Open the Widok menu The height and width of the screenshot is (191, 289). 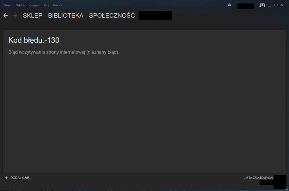21,5
